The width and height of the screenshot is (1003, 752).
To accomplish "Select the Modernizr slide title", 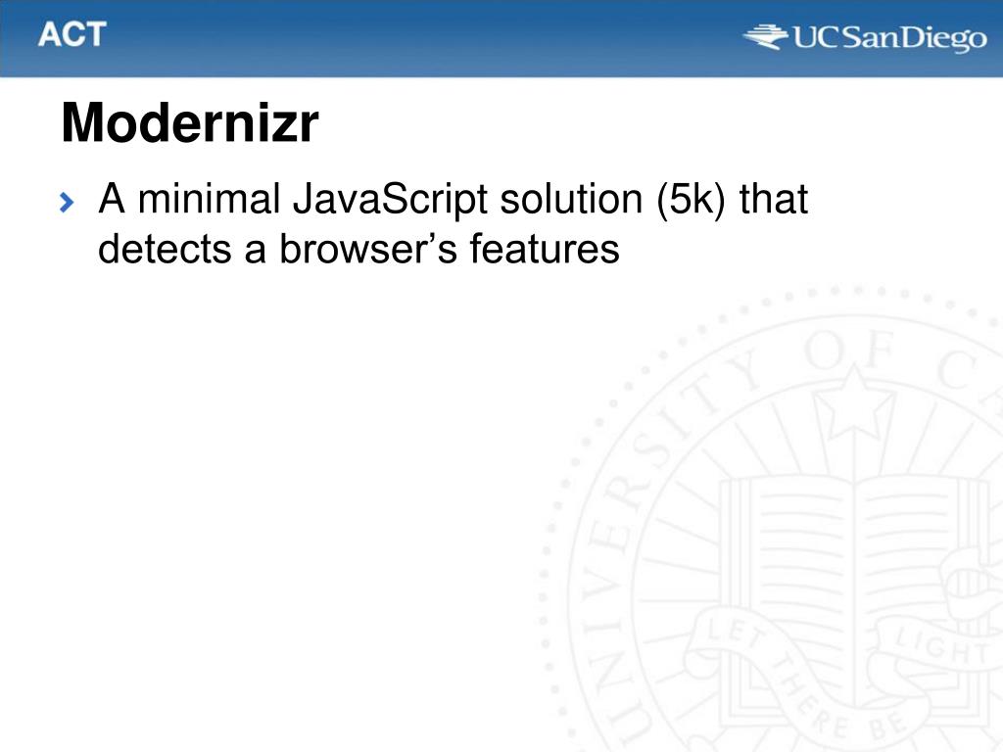I will point(190,122).
